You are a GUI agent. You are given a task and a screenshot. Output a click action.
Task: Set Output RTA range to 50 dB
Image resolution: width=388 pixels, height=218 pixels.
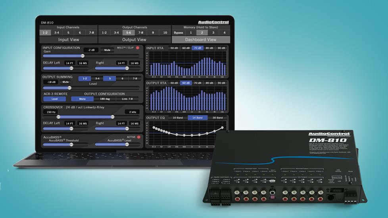[x=174, y=83]
